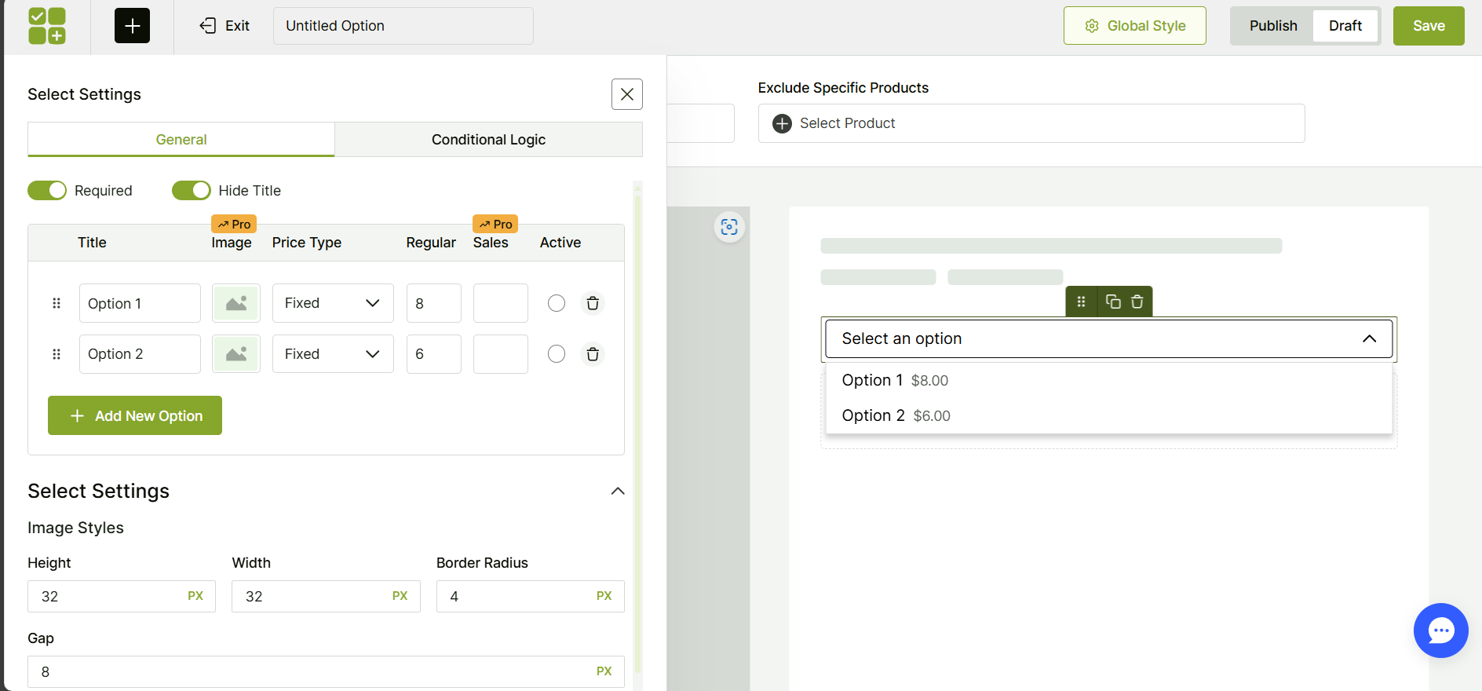Click the Add New Option button

pos(135,415)
